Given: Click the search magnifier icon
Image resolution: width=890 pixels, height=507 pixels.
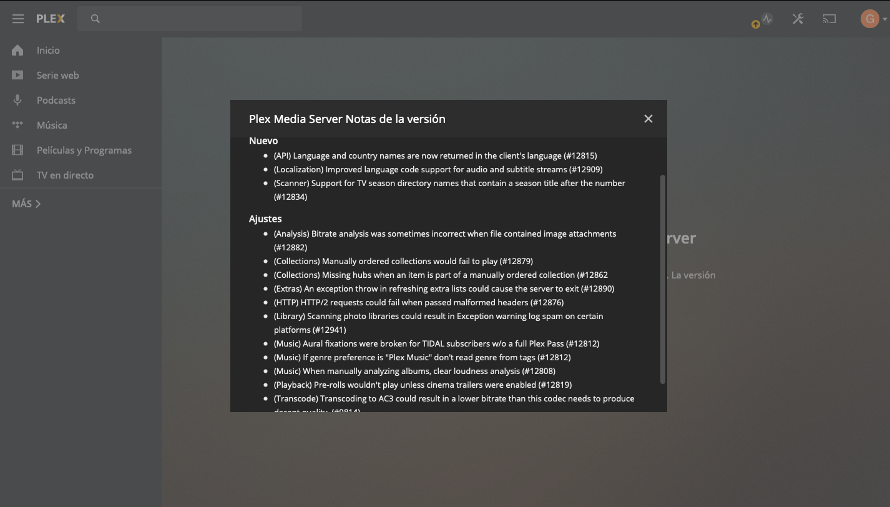Looking at the screenshot, I should (x=95, y=19).
